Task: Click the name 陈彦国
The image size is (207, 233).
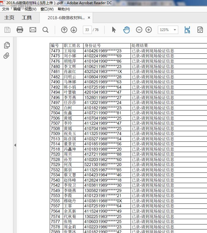Action: tap(70, 139)
